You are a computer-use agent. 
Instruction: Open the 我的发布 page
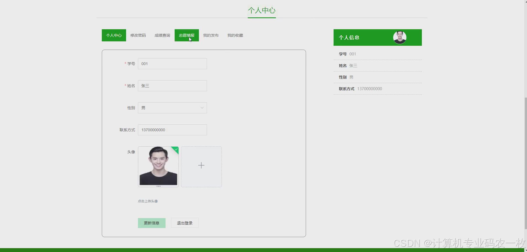pyautogui.click(x=211, y=35)
